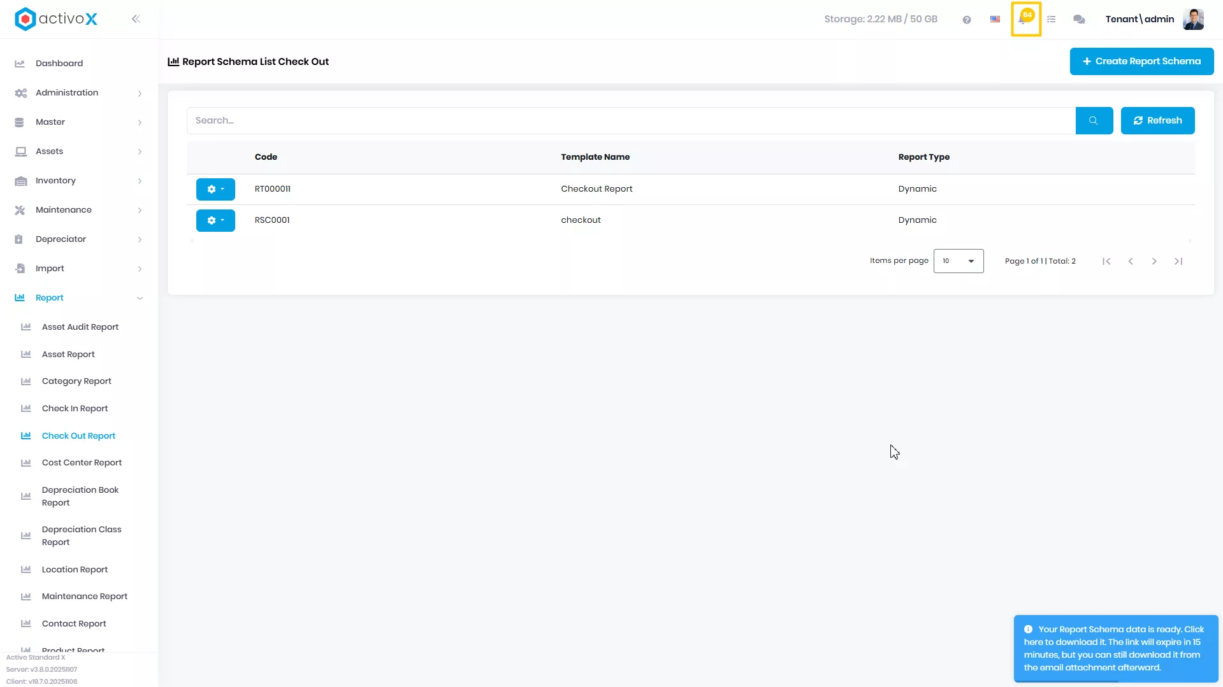Click the Refresh button
Viewport: 1223px width, 687px height.
pos(1157,120)
